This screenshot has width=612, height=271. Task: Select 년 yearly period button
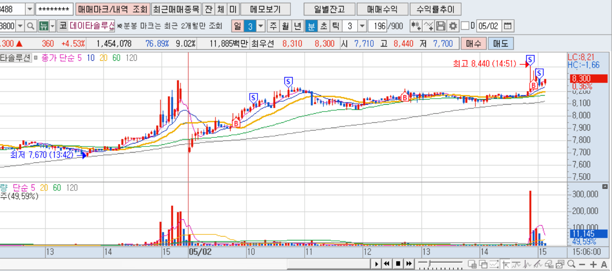[297, 26]
